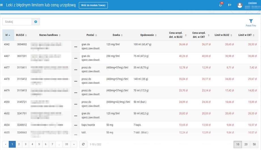
Task: Sort by the Postać column
Action: click(x=92, y=35)
